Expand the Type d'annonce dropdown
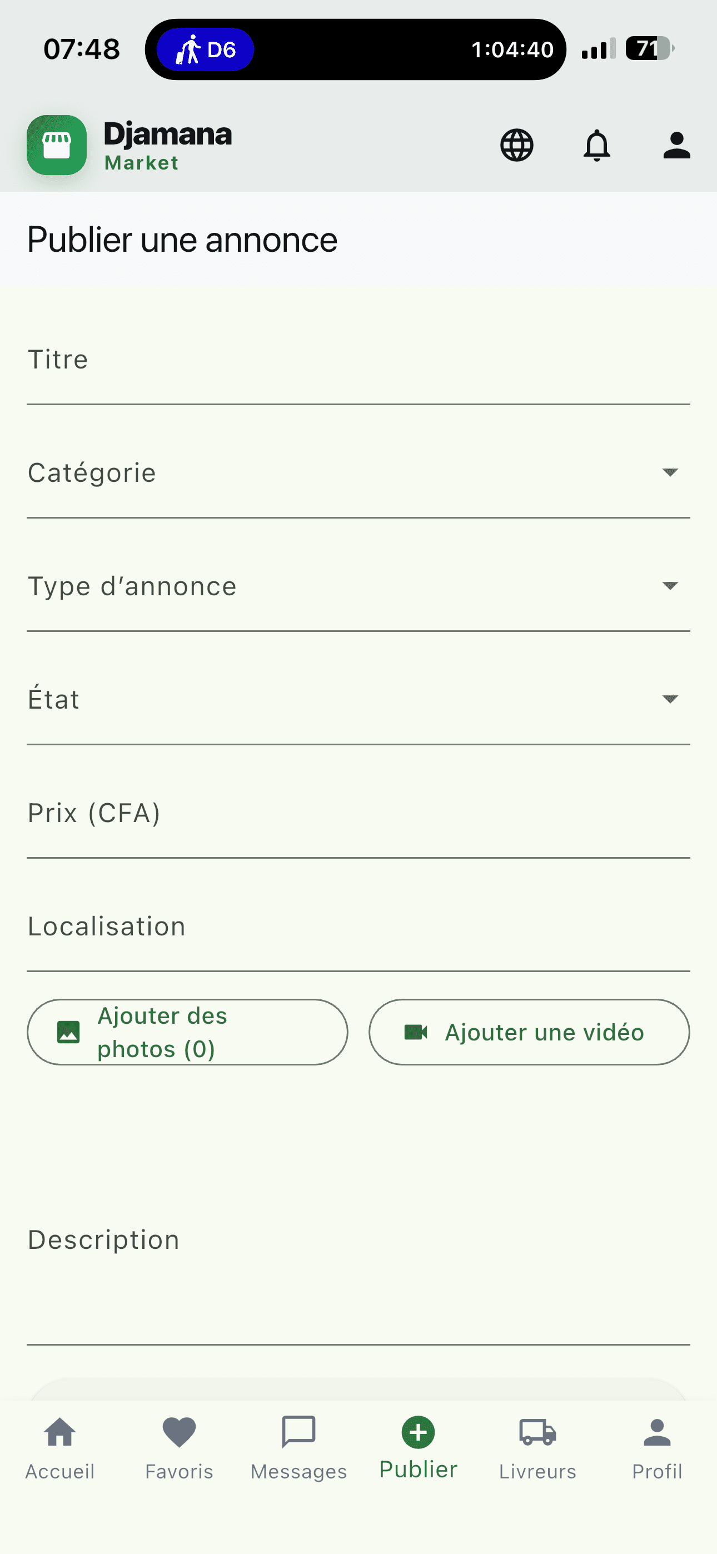Image resolution: width=717 pixels, height=1554 pixels. [x=359, y=586]
